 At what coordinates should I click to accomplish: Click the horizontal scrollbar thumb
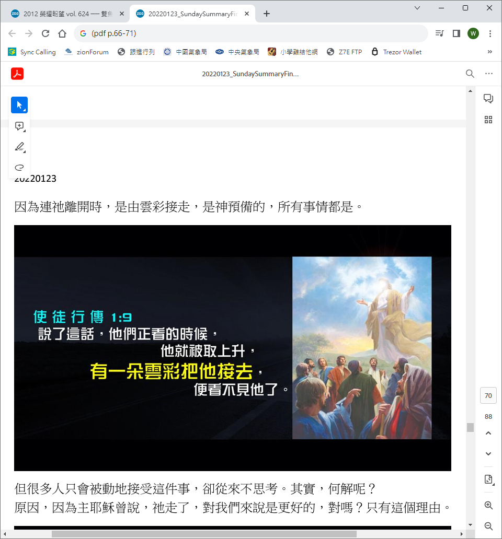[x=204, y=534]
